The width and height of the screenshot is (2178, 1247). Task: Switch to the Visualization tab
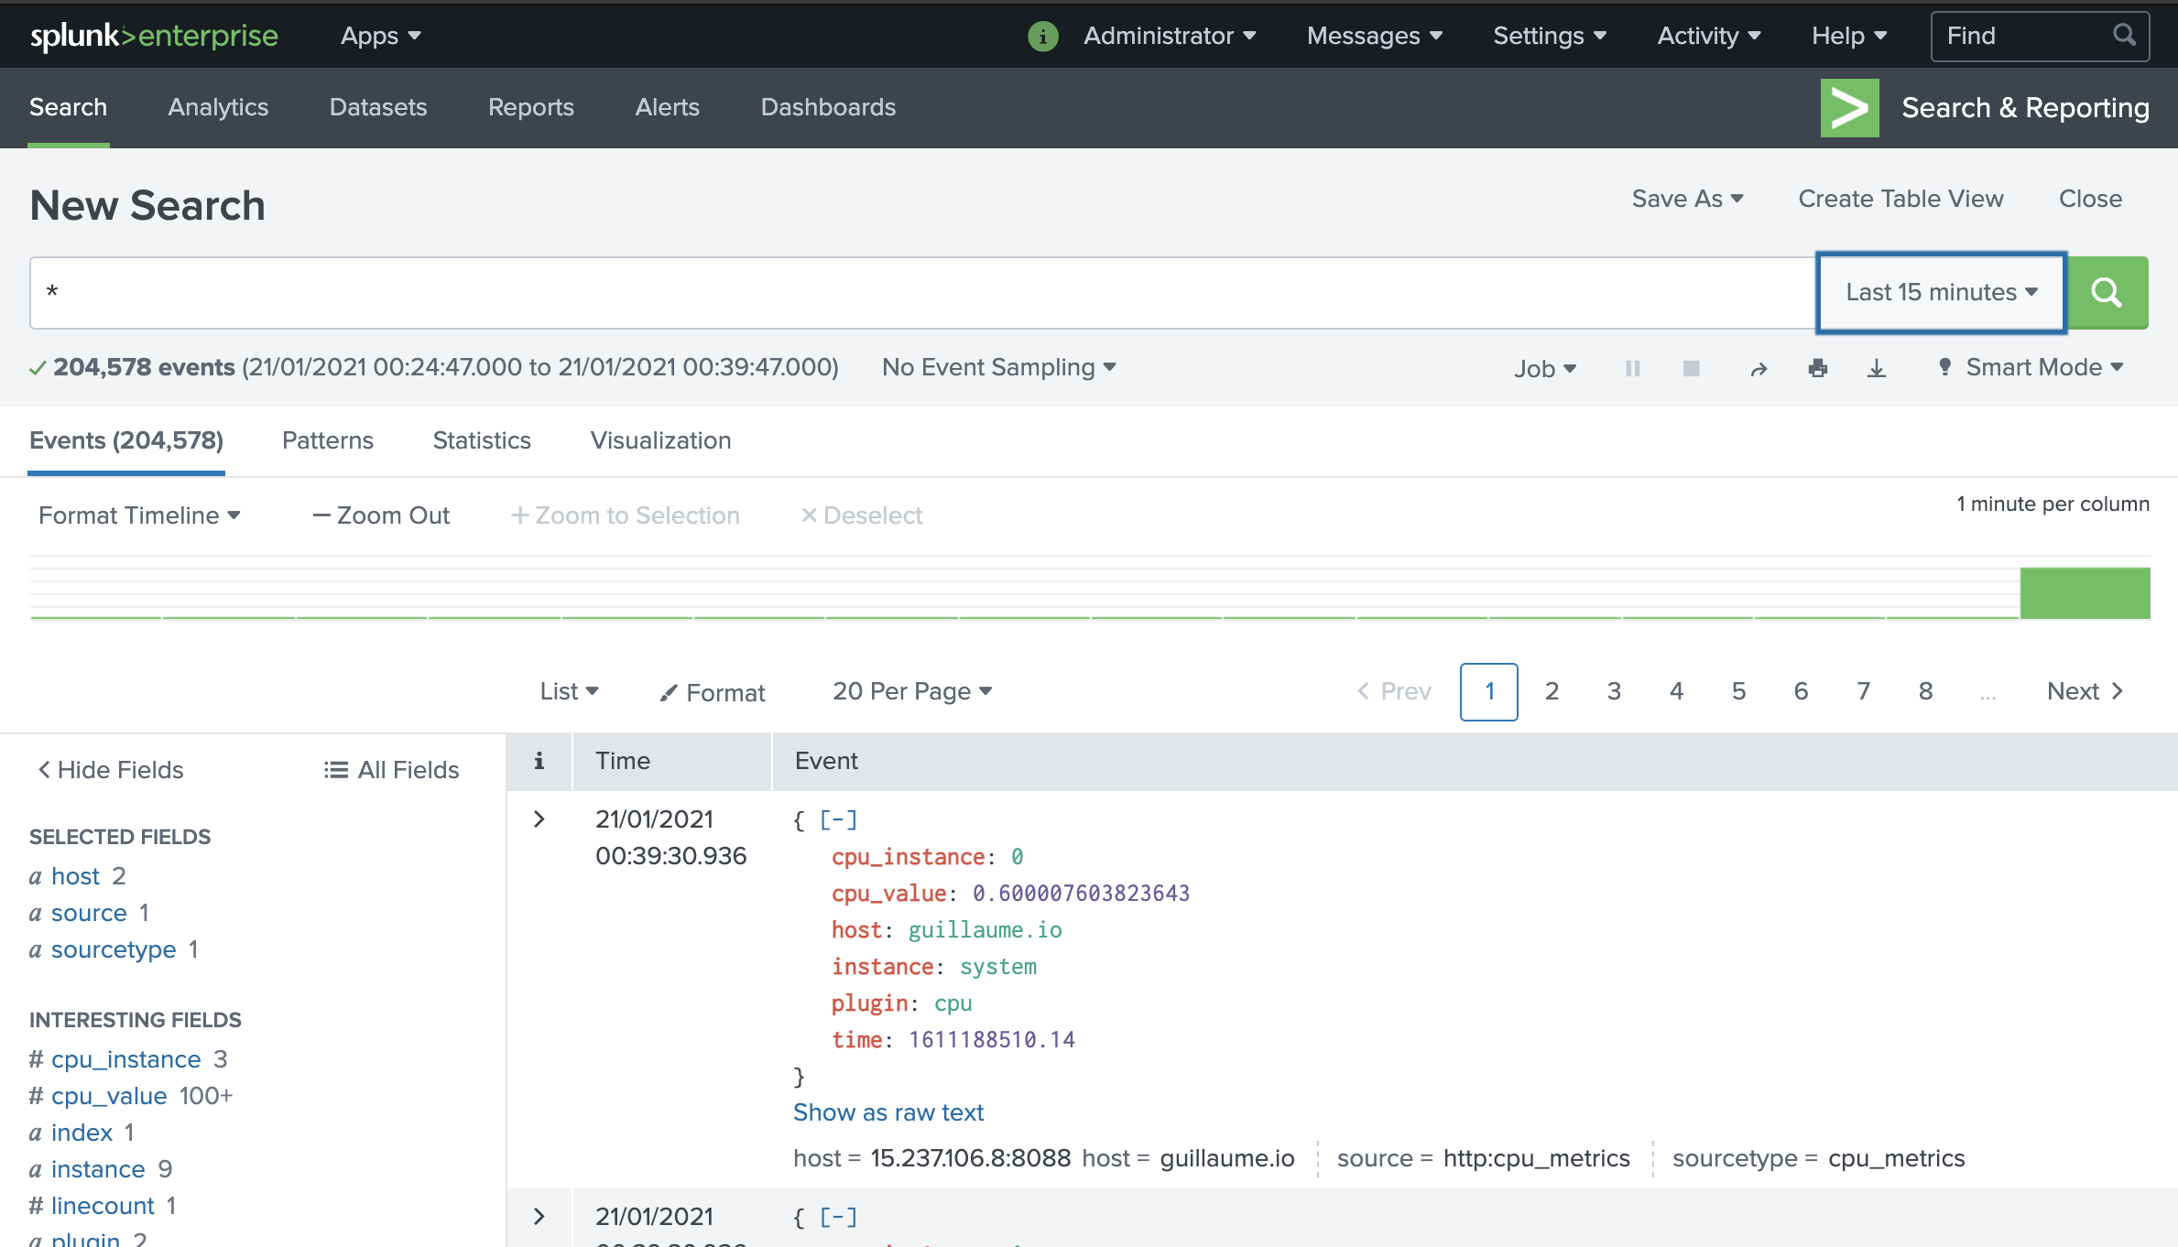point(660,440)
